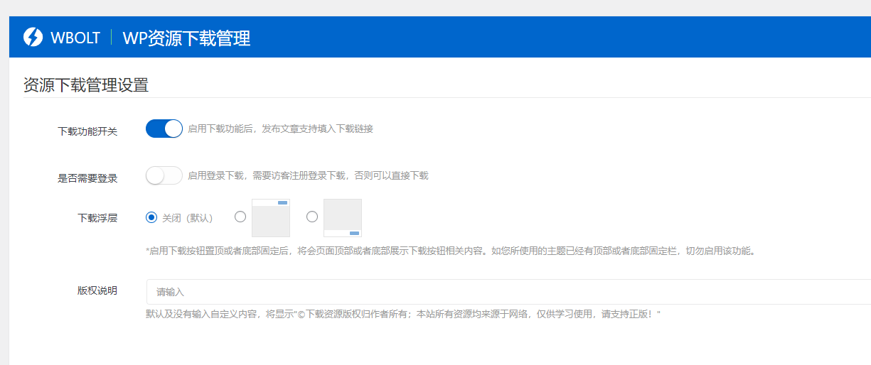Click the WBOLT brand name text
Image resolution: width=871 pixels, height=365 pixels.
click(75, 38)
